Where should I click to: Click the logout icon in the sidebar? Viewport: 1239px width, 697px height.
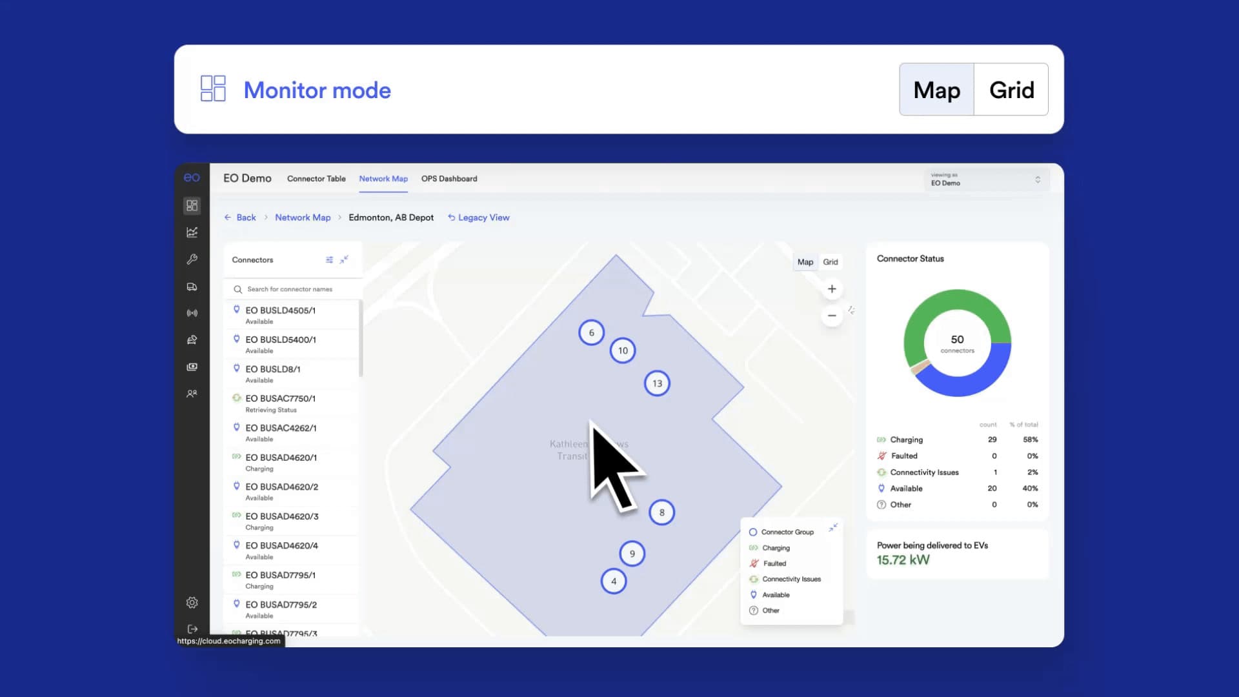(x=192, y=629)
